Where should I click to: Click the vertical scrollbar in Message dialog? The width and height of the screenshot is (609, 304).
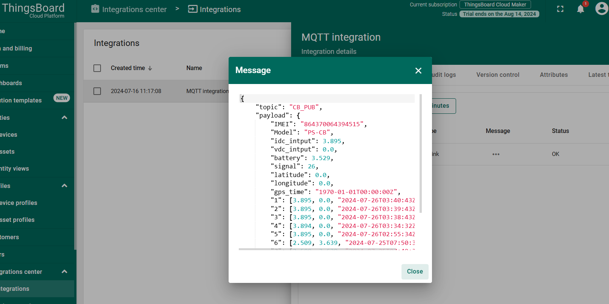tap(420, 154)
